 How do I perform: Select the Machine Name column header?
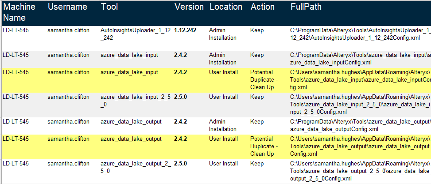pyautogui.click(x=19, y=12)
